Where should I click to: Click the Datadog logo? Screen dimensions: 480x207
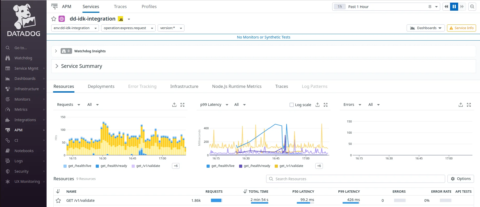click(x=24, y=20)
